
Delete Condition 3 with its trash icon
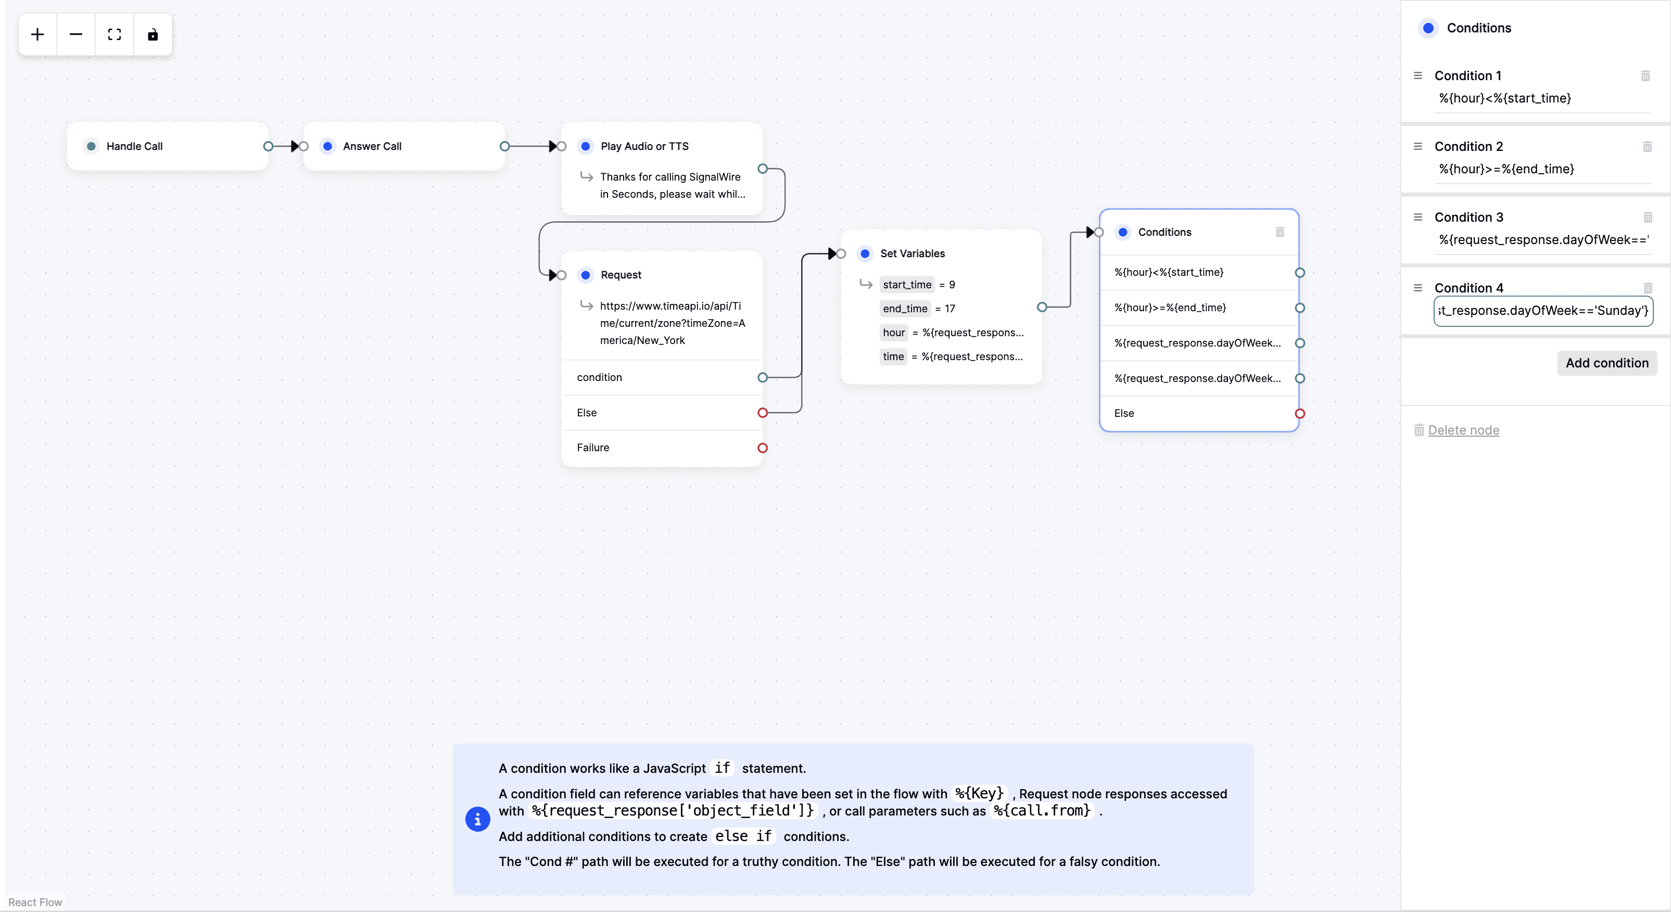coord(1648,217)
